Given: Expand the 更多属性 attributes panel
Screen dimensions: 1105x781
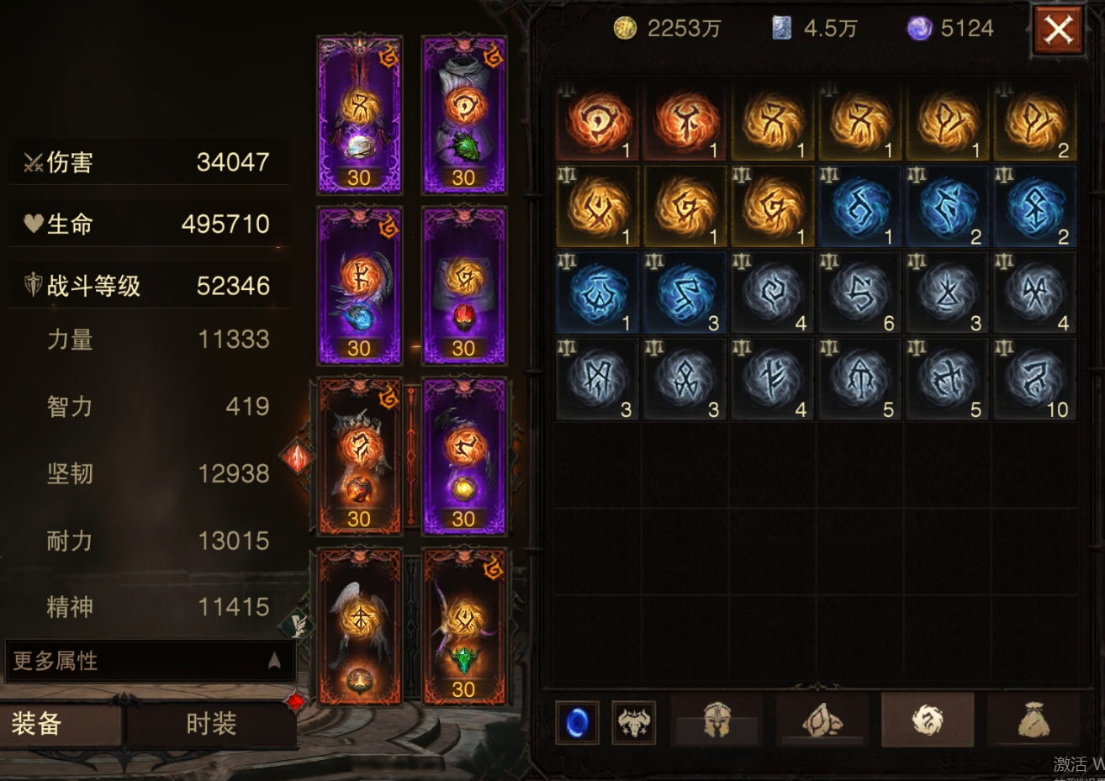Looking at the screenshot, I should [x=149, y=661].
